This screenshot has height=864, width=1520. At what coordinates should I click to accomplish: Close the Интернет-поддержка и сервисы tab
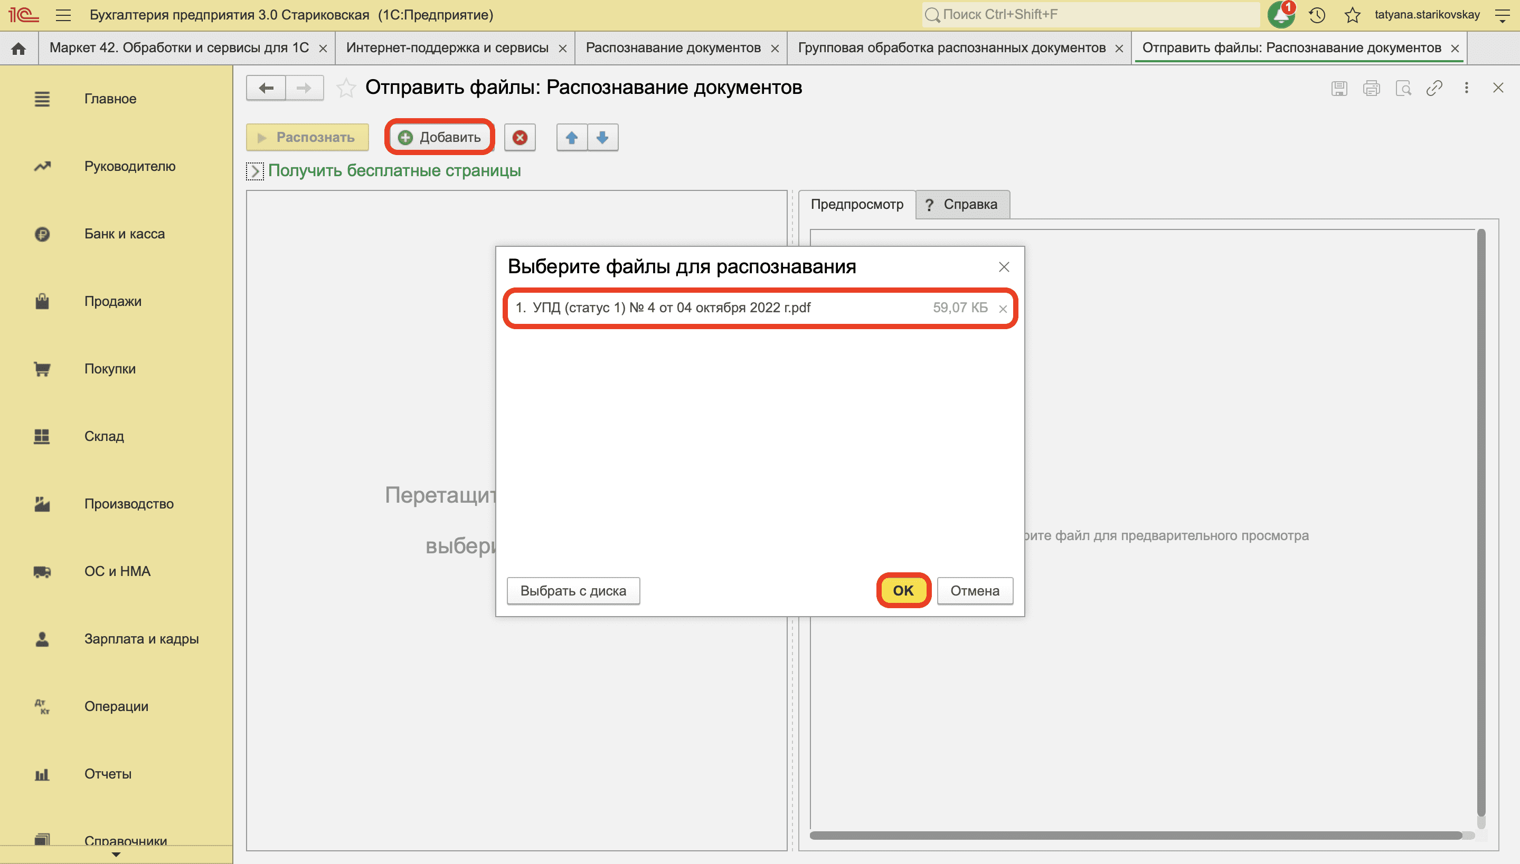(562, 49)
